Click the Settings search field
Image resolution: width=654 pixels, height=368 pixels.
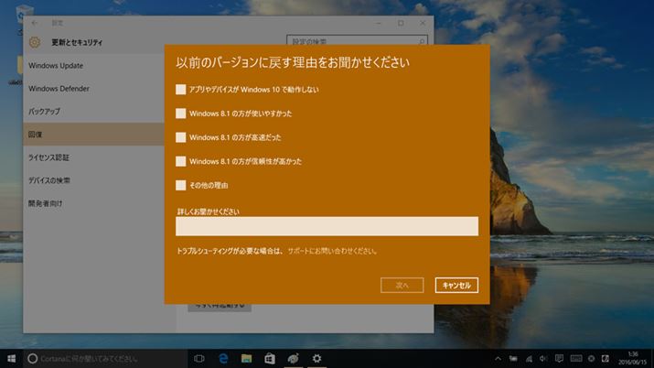[x=357, y=41]
